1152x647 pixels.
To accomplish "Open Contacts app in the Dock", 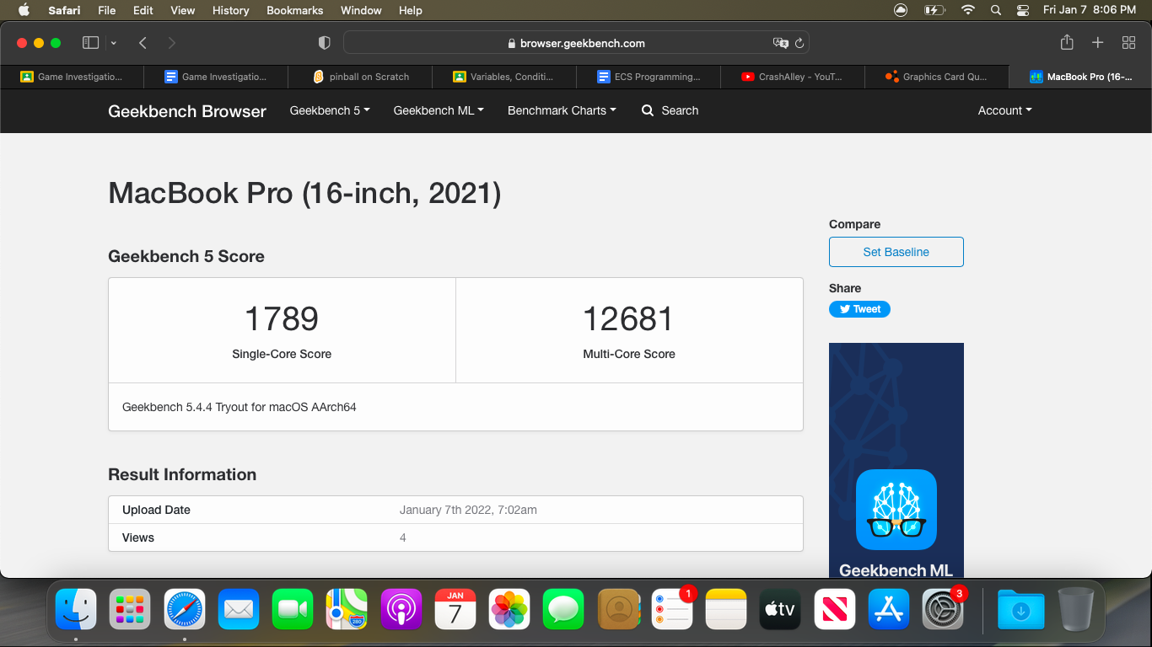I will click(618, 609).
